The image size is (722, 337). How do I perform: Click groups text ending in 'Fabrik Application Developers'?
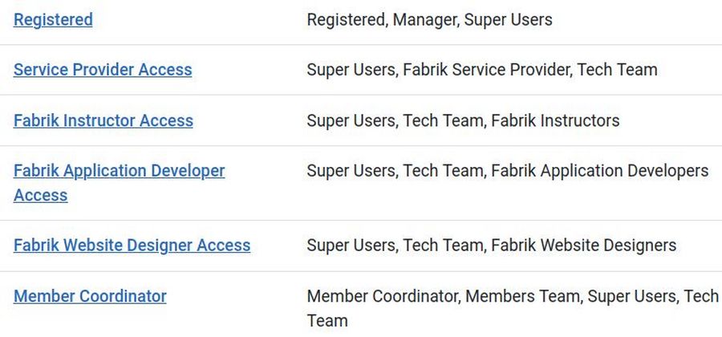(507, 171)
